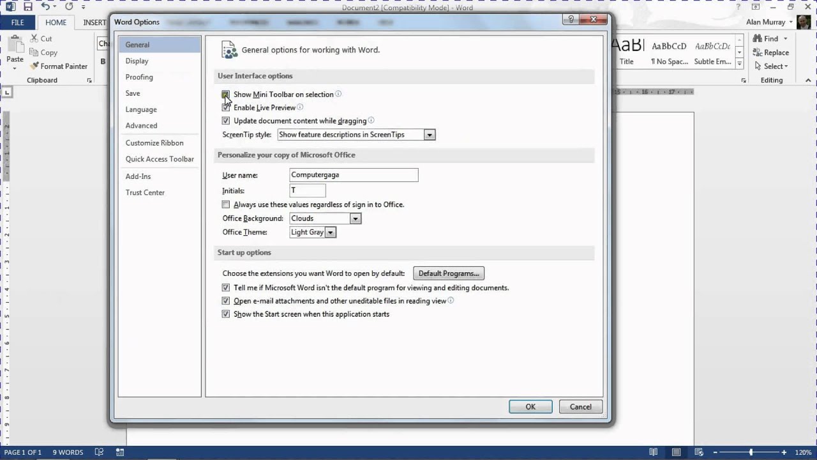Open the ScreenTip style dropdown
Image resolution: width=817 pixels, height=460 pixels.
429,134
